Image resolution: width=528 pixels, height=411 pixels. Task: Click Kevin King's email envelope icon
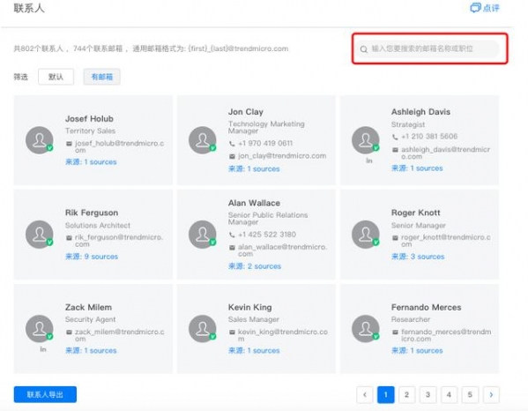232,333
